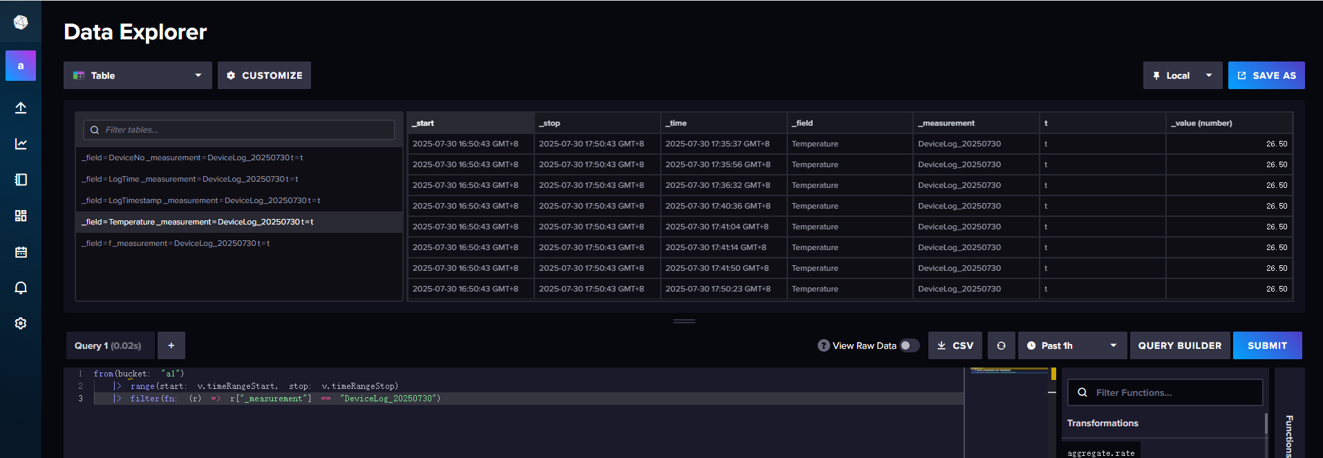Sort by the _measurement column header

[976, 123]
